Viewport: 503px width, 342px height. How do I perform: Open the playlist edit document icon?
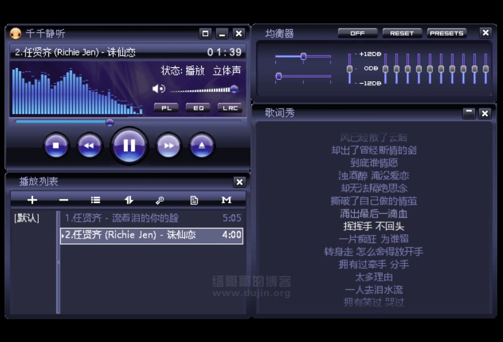coord(194,201)
